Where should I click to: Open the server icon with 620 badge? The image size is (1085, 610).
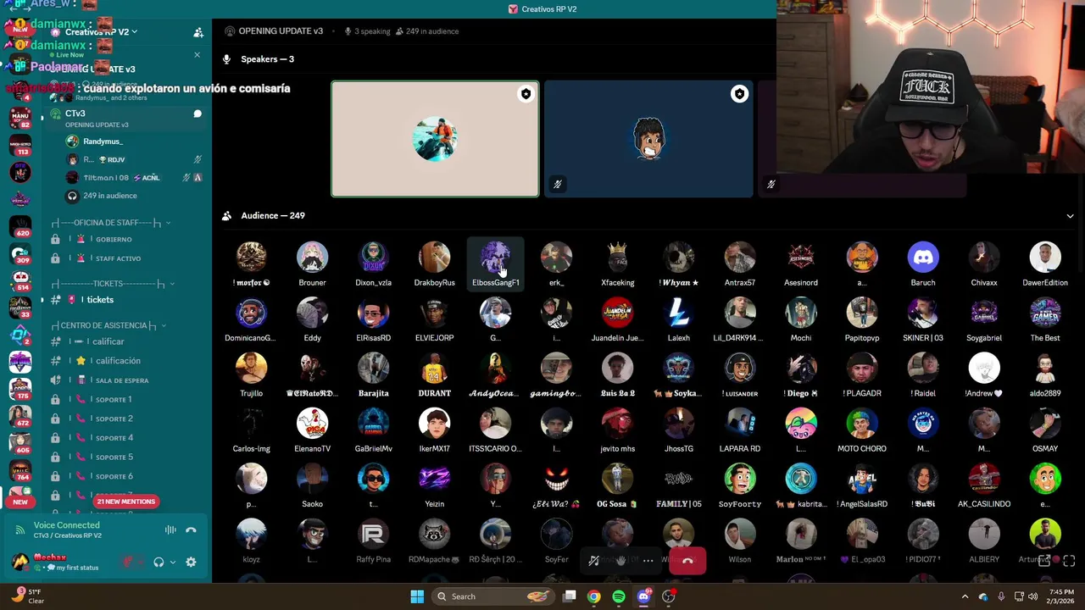(20, 226)
